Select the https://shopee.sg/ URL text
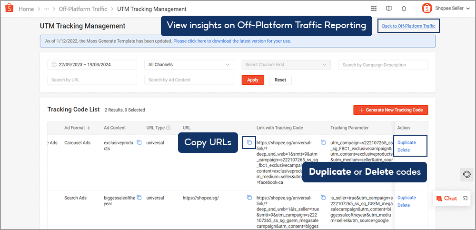The height and width of the screenshot is (230, 476). (x=201, y=198)
